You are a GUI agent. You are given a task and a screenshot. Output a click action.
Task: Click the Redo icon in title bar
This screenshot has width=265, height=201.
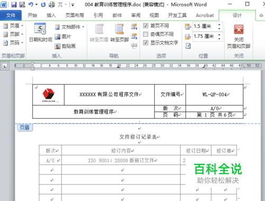(x=43, y=5)
